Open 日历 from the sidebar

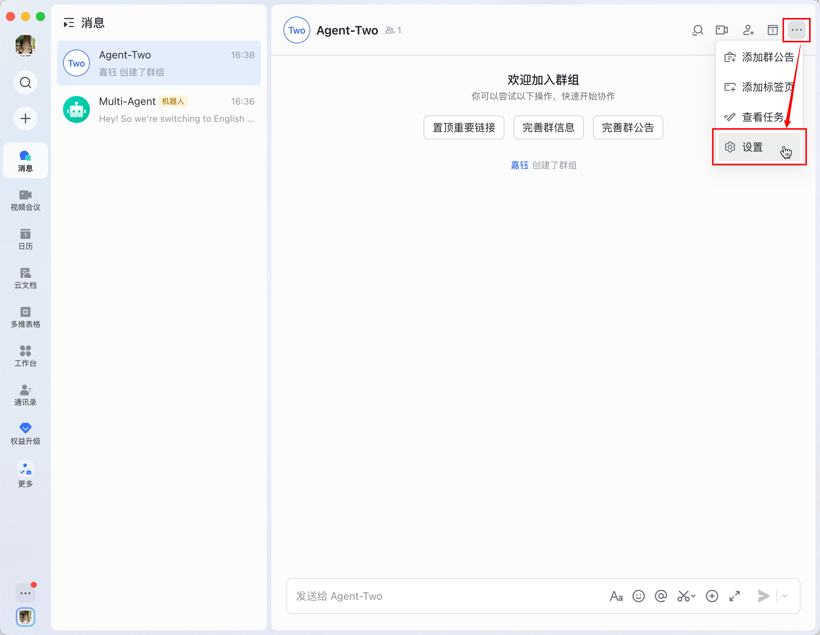click(x=25, y=240)
